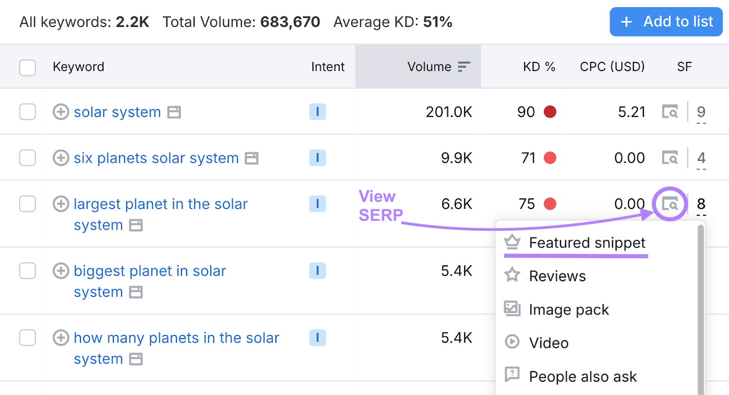Select Featured snippet in the SERP features list
The height and width of the screenshot is (395, 729).
coord(587,243)
